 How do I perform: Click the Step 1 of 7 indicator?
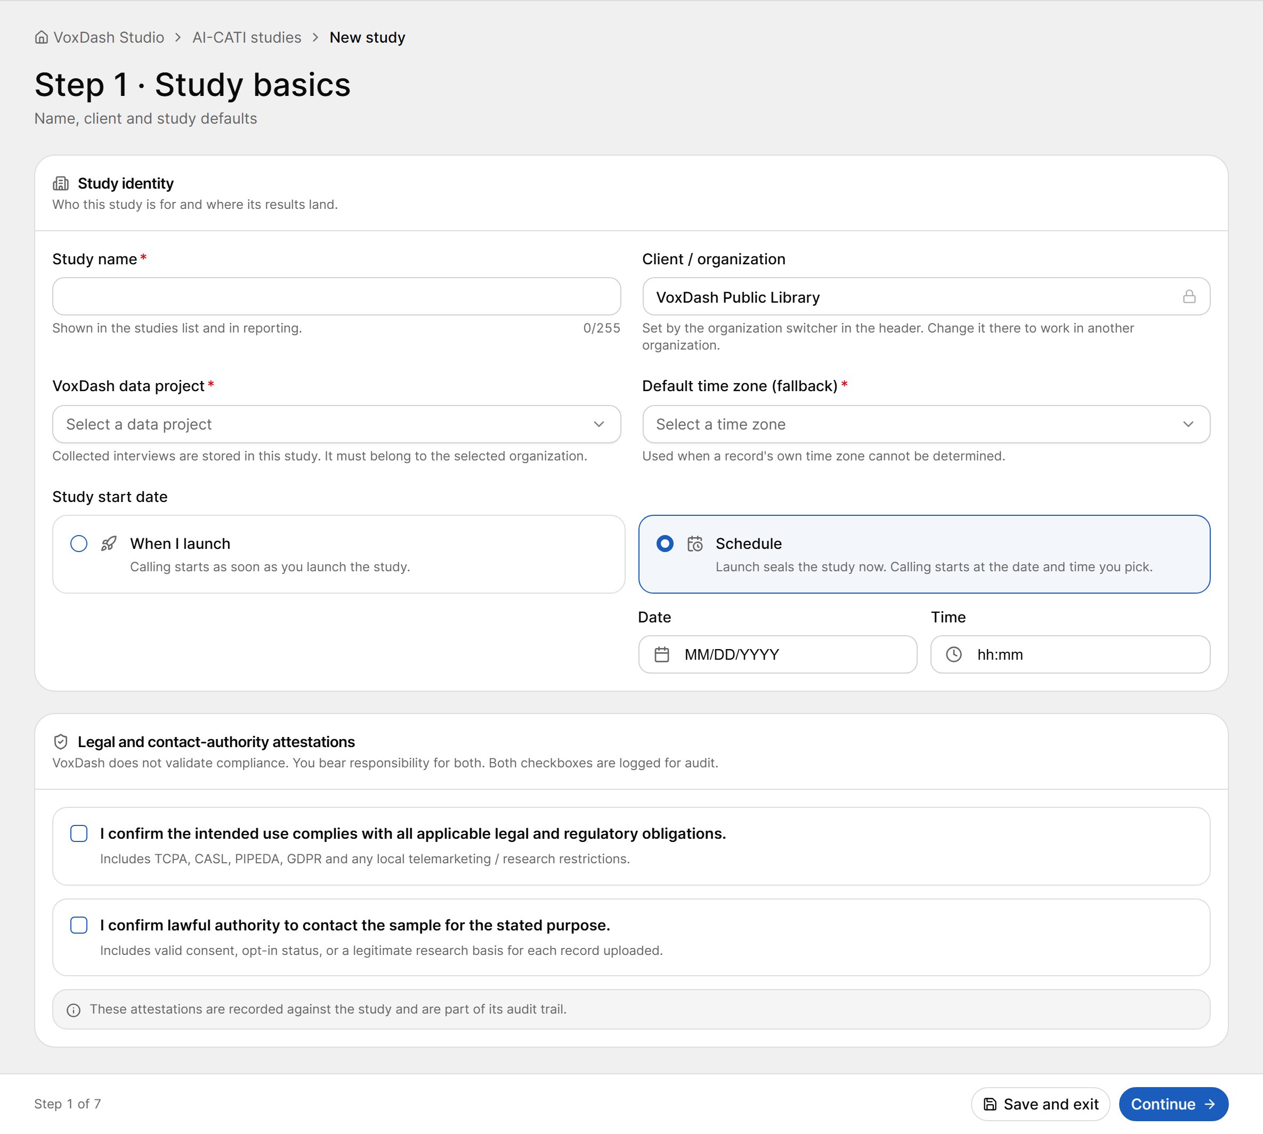pyautogui.click(x=67, y=1104)
